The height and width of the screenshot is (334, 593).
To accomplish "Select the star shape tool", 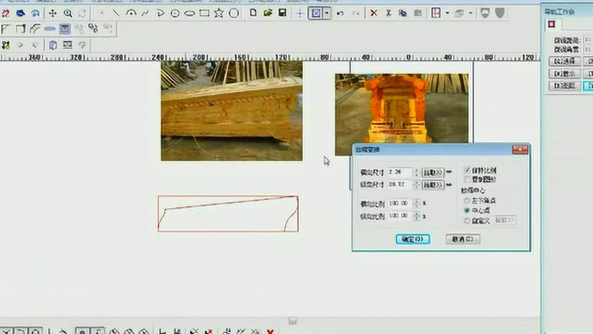I will (x=219, y=13).
